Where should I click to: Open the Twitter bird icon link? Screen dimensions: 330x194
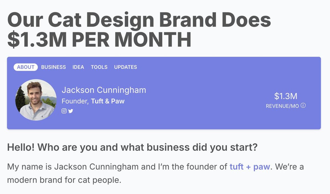[x=71, y=111]
